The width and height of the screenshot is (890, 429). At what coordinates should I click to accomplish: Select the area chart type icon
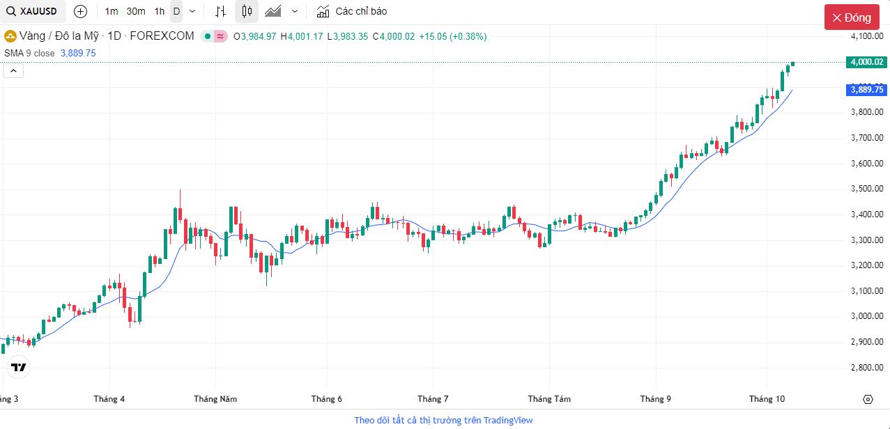[x=273, y=11]
